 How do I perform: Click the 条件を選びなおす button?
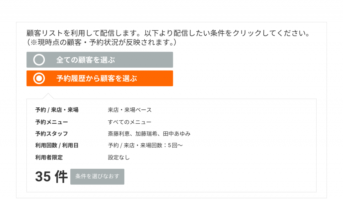tap(97, 177)
